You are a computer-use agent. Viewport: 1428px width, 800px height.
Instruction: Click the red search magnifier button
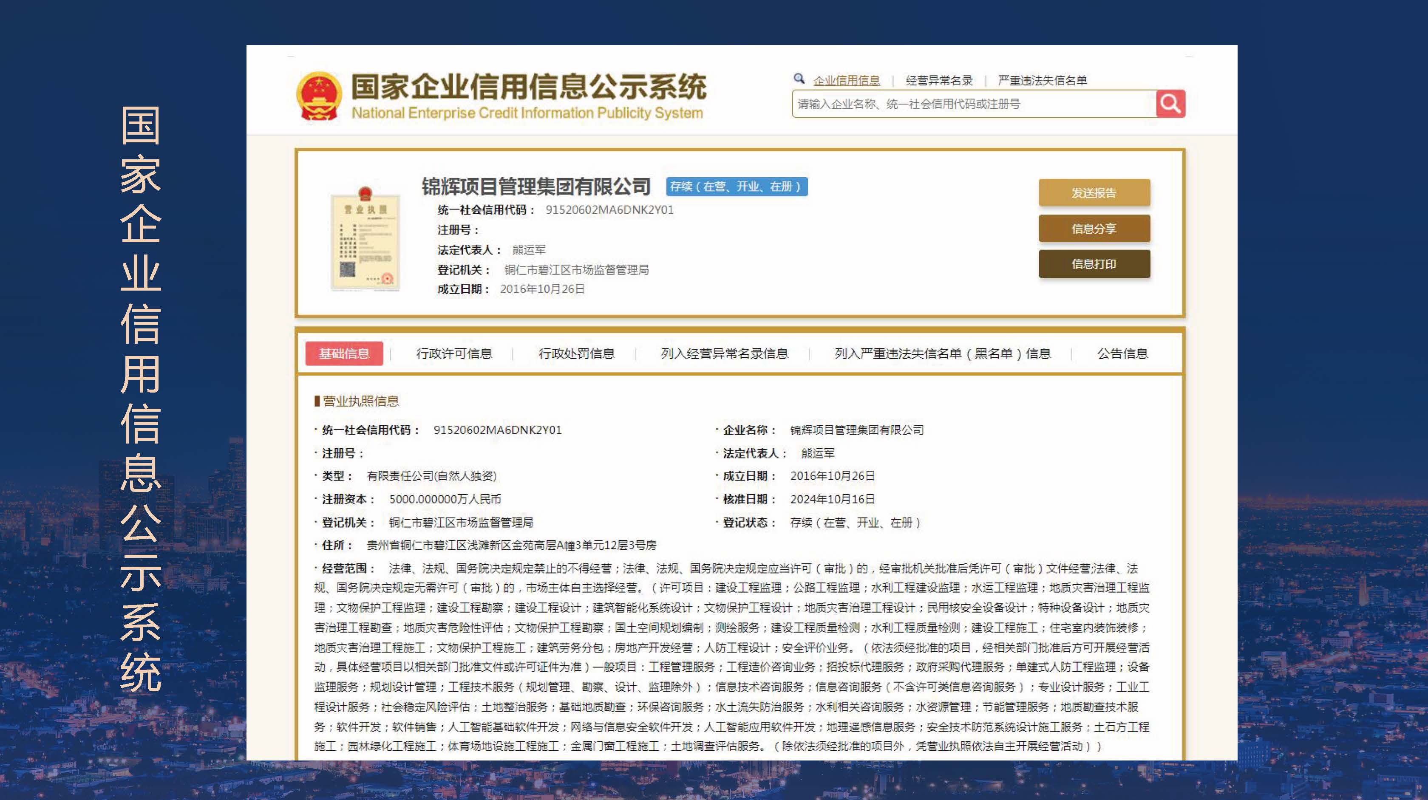pos(1170,104)
